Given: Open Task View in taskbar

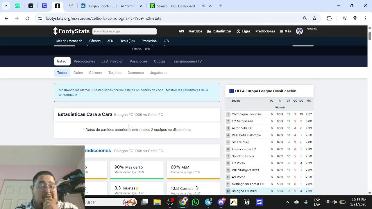Looking at the screenshot, I should coord(144,202).
